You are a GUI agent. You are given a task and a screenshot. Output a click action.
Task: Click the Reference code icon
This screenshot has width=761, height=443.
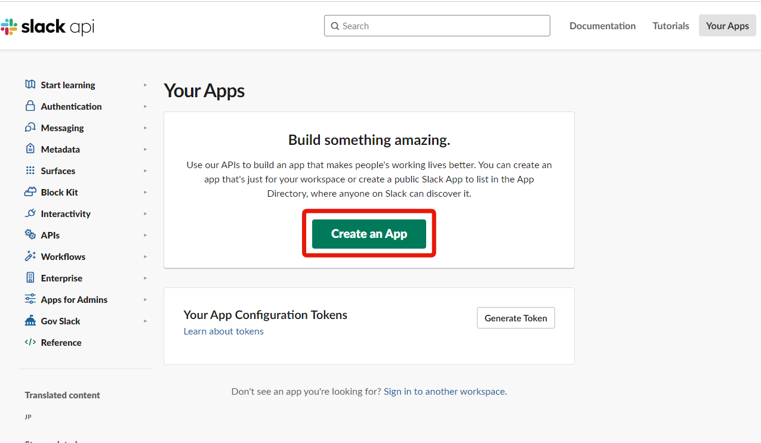30,342
